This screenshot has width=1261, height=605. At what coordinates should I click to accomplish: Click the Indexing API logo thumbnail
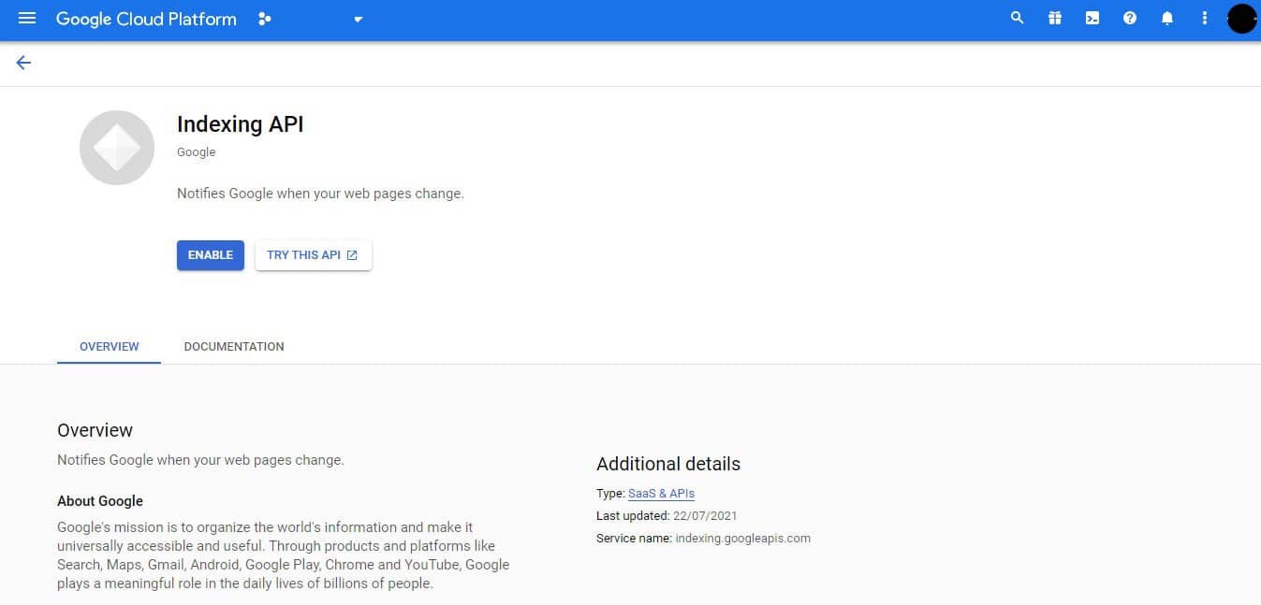[117, 148]
